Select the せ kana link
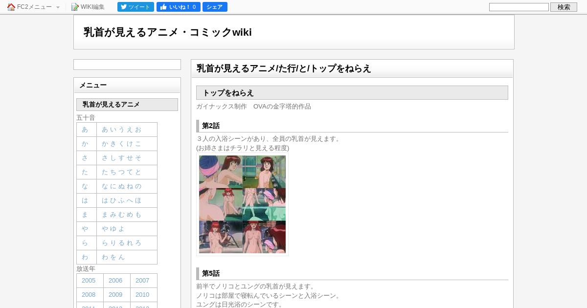 (x=130, y=158)
